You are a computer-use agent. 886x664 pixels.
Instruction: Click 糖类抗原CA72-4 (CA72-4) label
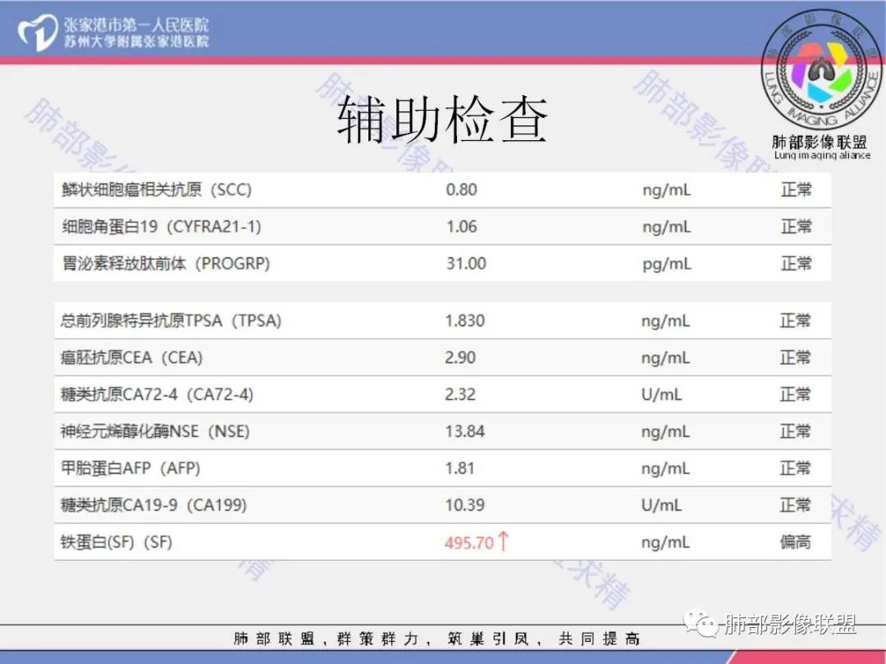point(157,394)
